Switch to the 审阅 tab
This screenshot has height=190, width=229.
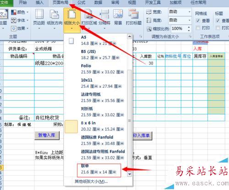(115, 3)
